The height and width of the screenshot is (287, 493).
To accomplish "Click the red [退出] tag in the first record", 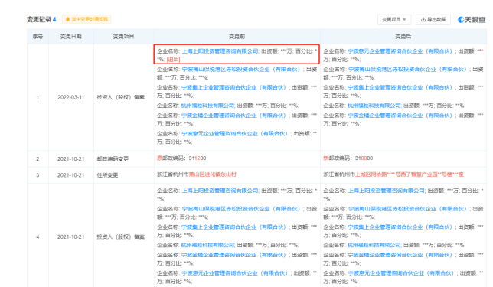I will coord(173,60).
